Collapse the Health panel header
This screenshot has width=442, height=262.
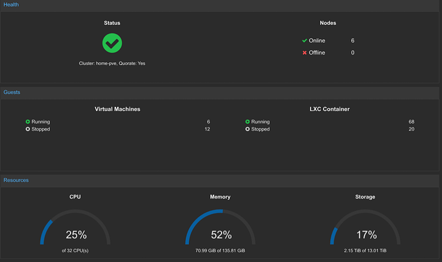(220, 4)
